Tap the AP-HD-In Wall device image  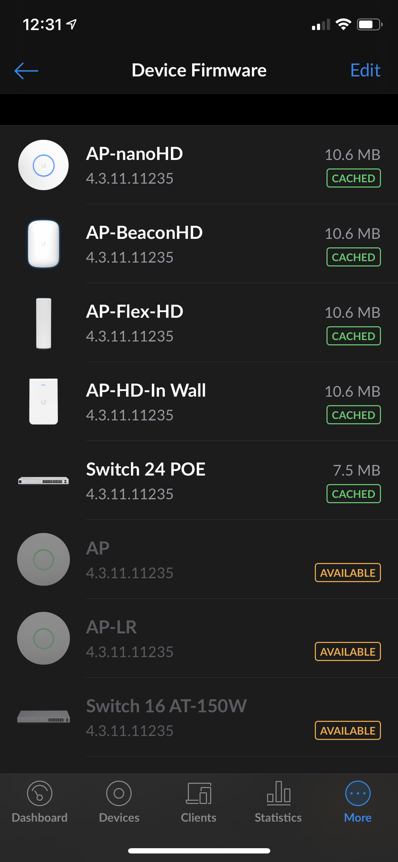pyautogui.click(x=44, y=402)
